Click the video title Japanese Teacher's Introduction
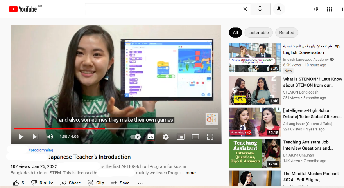 point(90,157)
